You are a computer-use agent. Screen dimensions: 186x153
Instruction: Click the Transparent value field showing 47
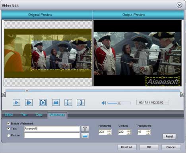coord(142,132)
